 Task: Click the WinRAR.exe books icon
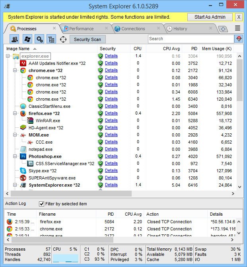tap(30, 121)
